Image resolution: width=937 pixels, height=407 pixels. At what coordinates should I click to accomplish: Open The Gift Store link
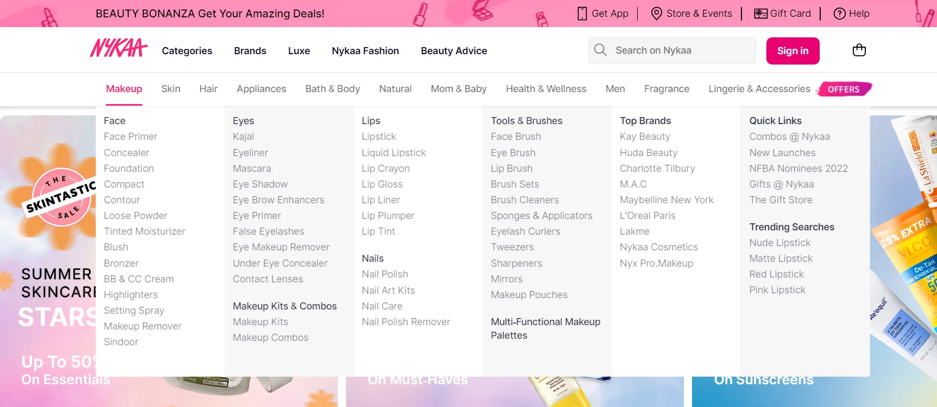coord(781,200)
